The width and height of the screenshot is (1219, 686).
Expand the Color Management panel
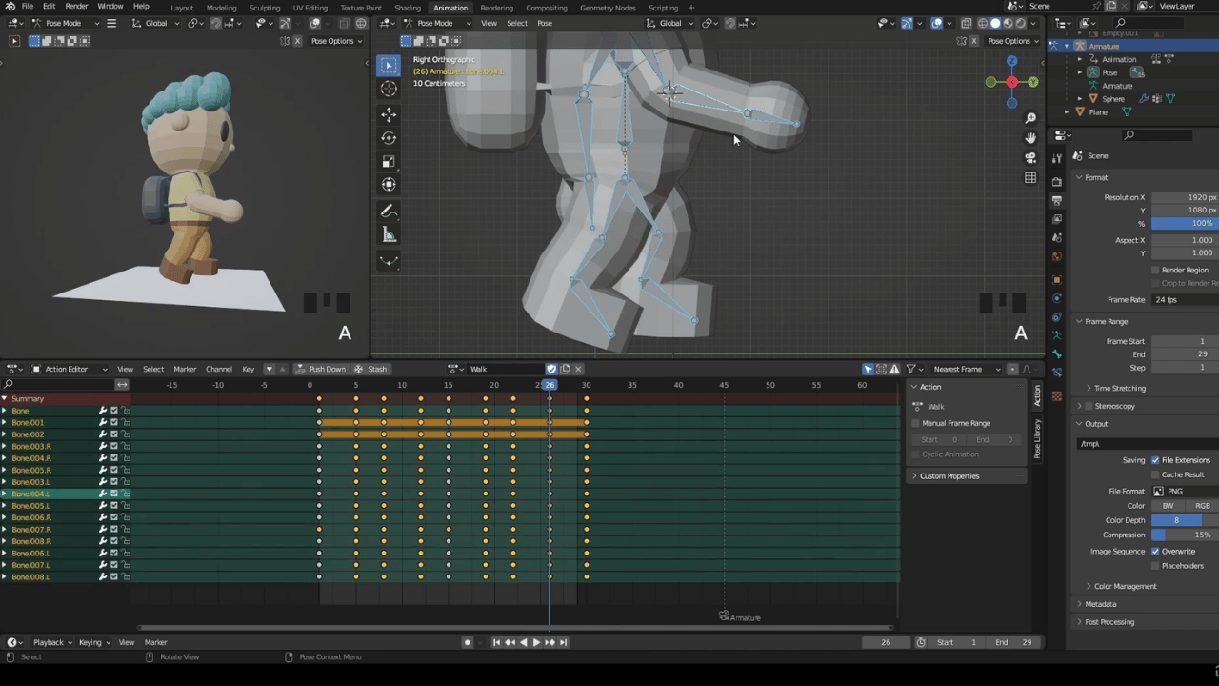[1125, 586]
